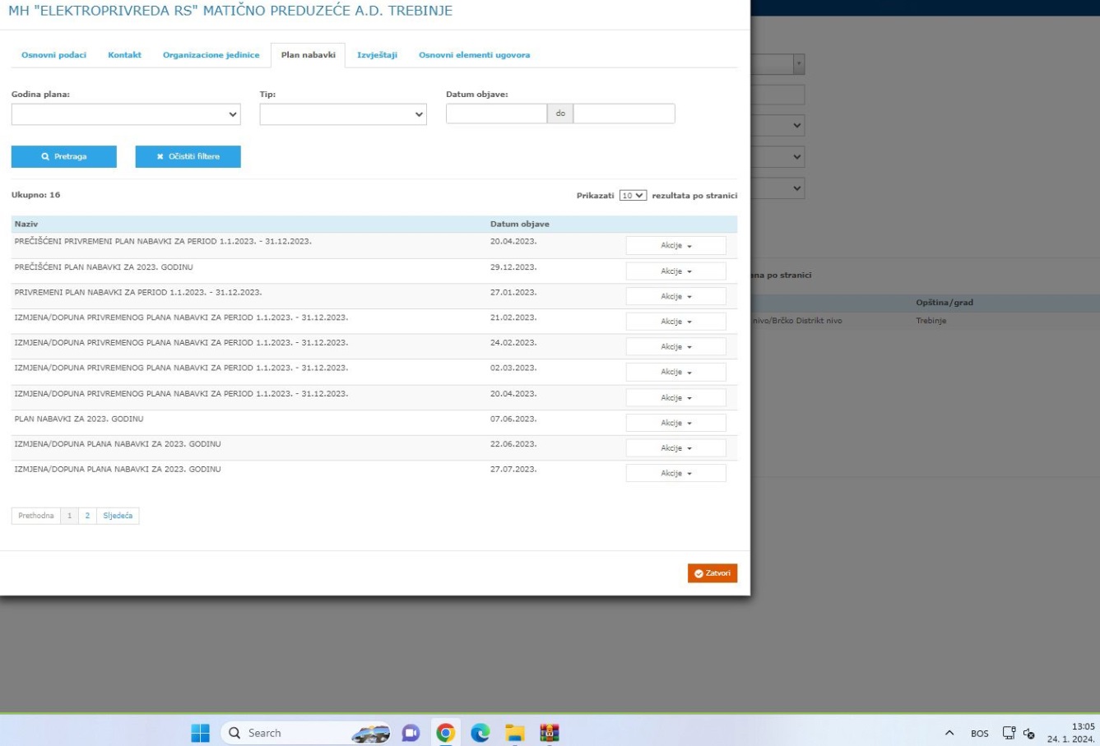Focus Datum objave end date field
Screen dimensions: 1100x746
[x=624, y=114]
